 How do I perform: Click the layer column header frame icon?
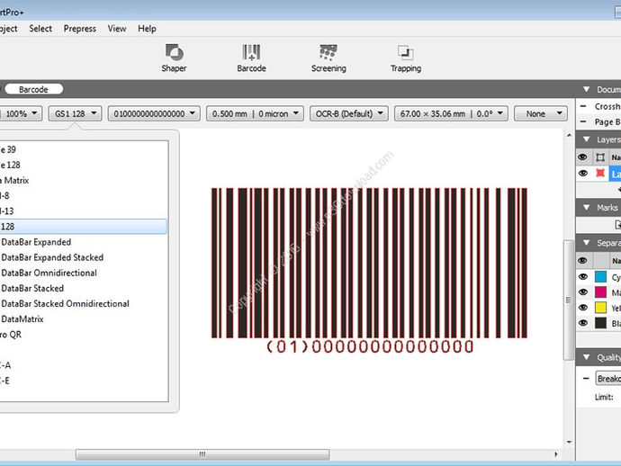pyautogui.click(x=600, y=157)
